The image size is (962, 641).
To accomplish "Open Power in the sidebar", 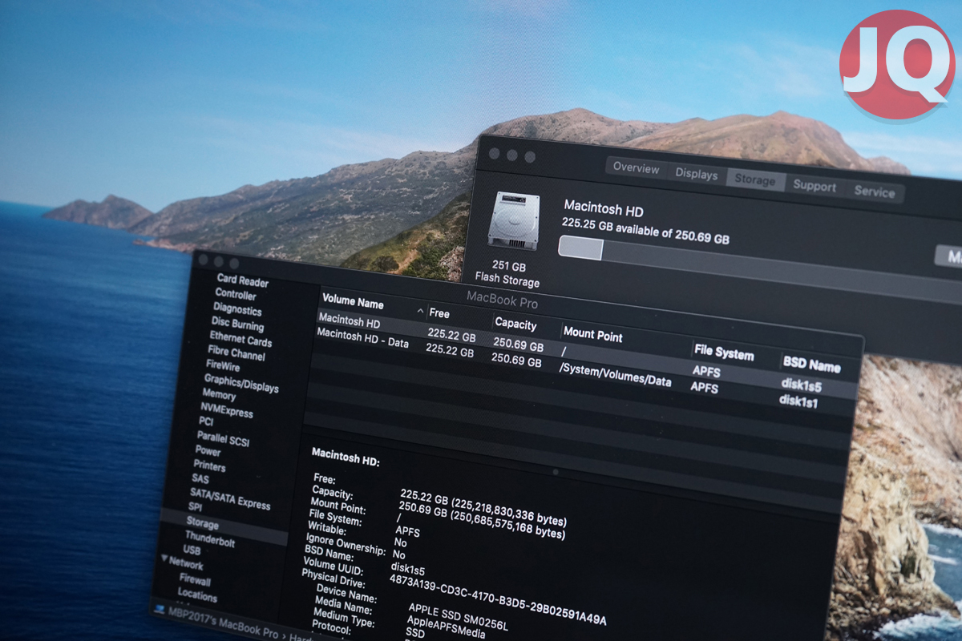I will point(208,450).
